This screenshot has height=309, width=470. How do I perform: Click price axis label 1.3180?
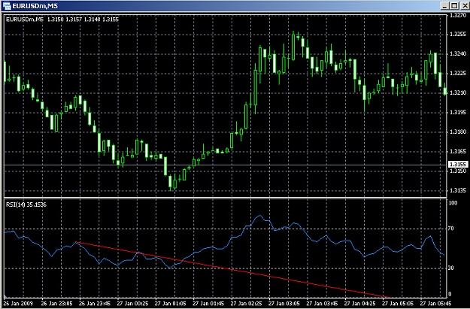(458, 132)
